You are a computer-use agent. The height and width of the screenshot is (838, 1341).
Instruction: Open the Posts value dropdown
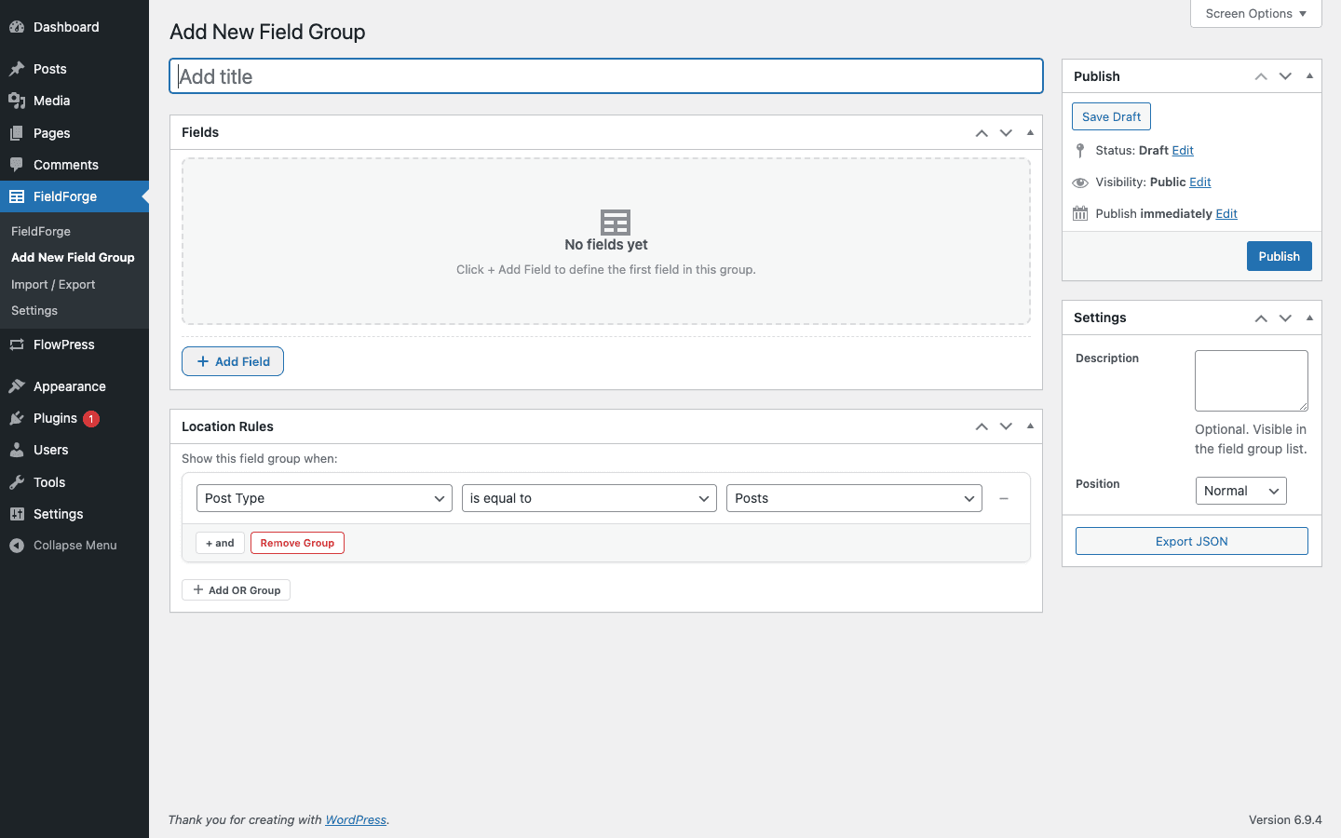click(854, 498)
